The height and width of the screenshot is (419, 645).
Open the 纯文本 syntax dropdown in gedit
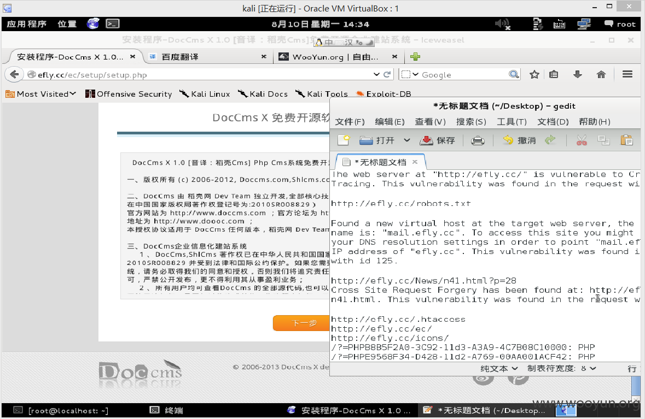499,369
